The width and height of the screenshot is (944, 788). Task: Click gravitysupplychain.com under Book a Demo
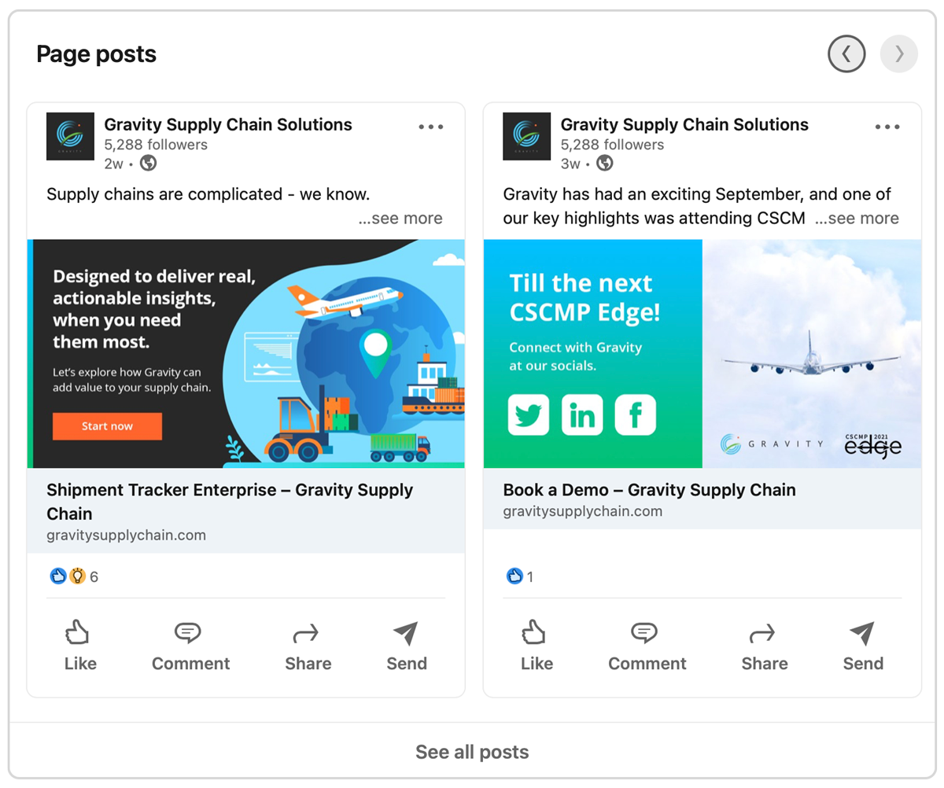point(582,511)
